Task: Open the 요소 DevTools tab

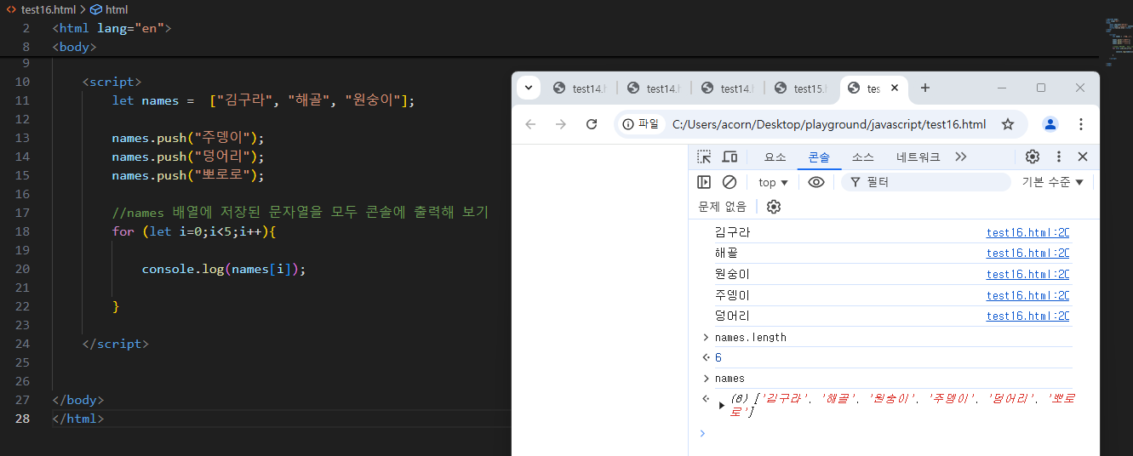Action: (x=775, y=157)
